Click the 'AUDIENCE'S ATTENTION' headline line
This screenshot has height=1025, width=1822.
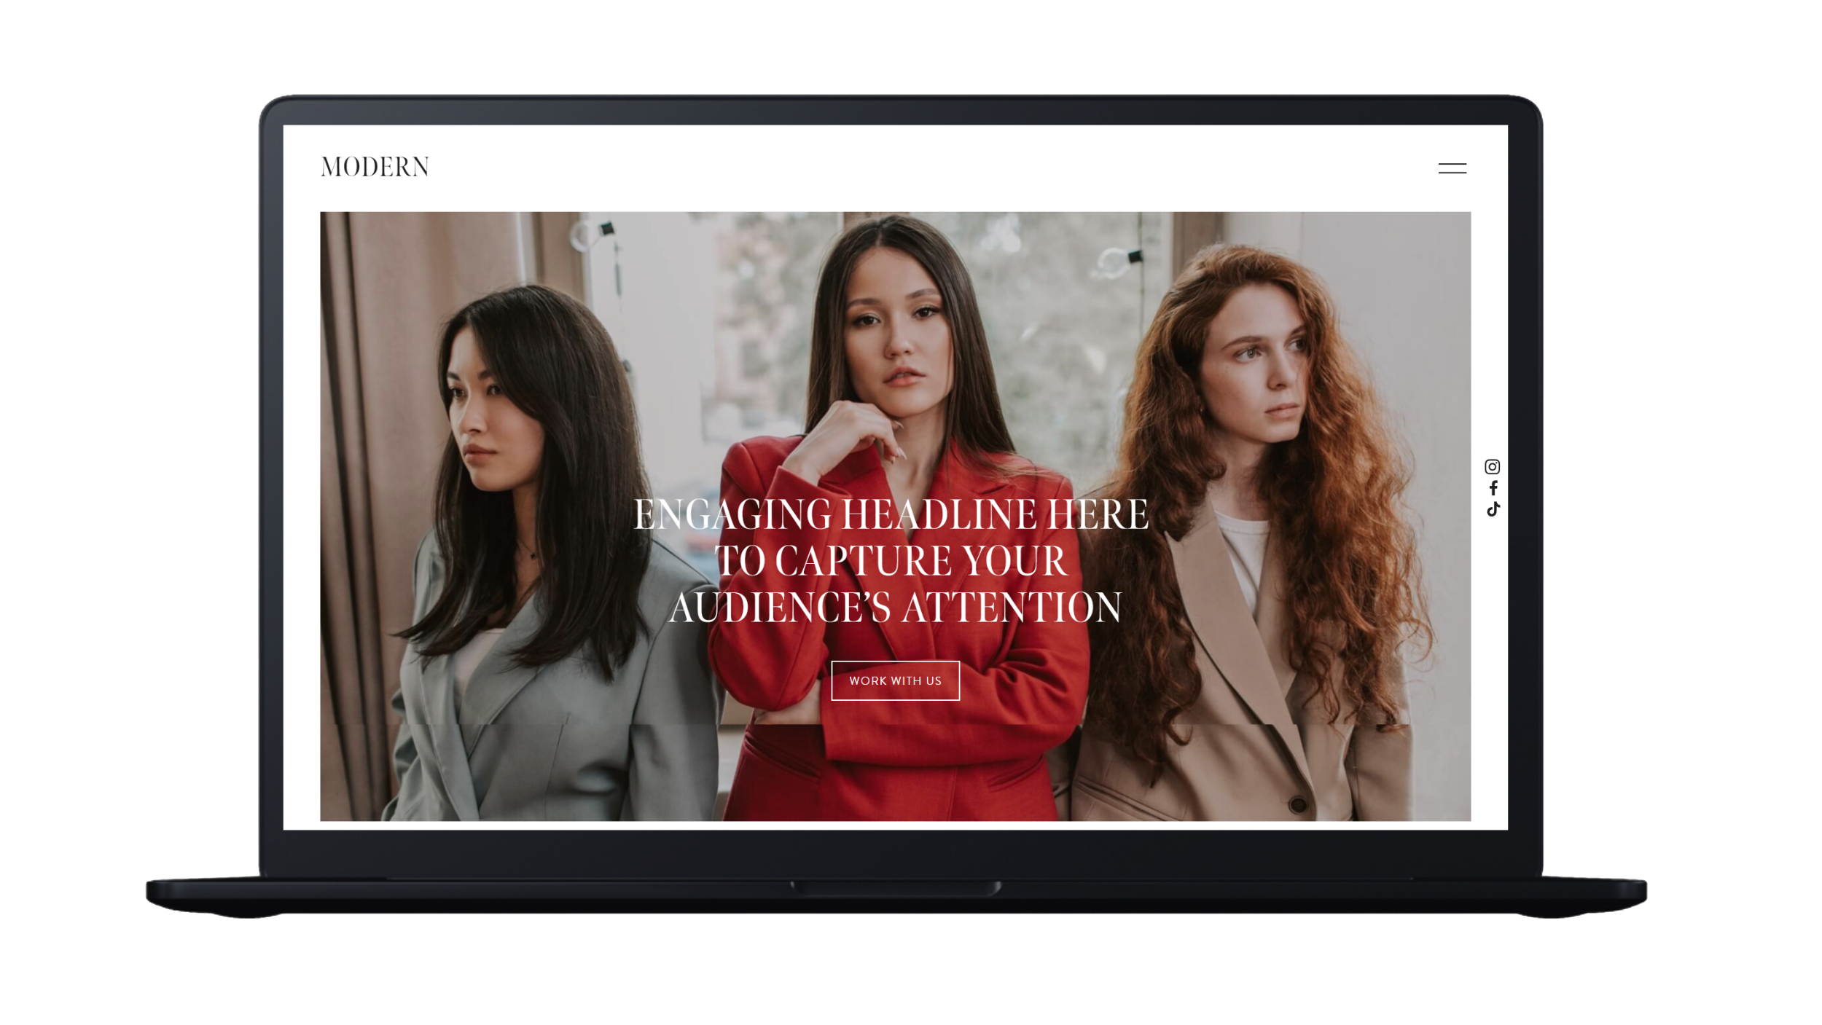tap(894, 608)
